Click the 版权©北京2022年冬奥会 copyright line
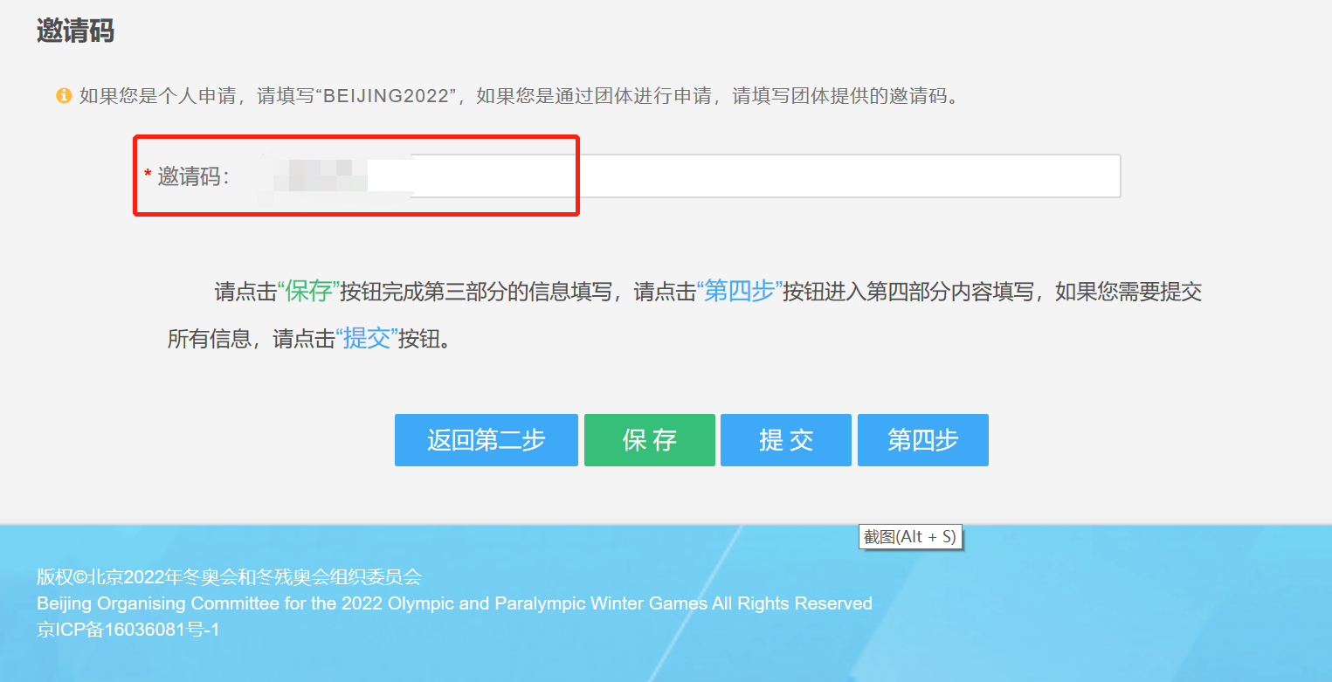 pos(230,576)
